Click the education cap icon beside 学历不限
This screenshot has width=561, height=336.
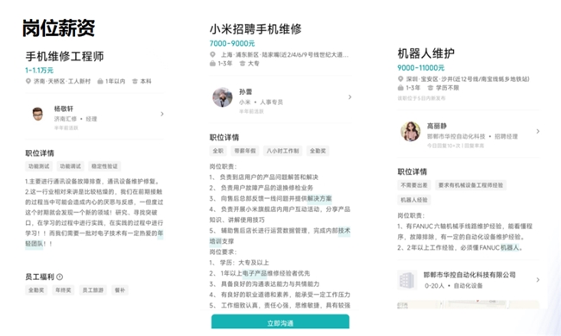point(431,88)
